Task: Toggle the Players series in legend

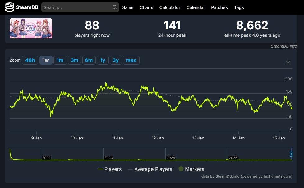Action: (110, 169)
